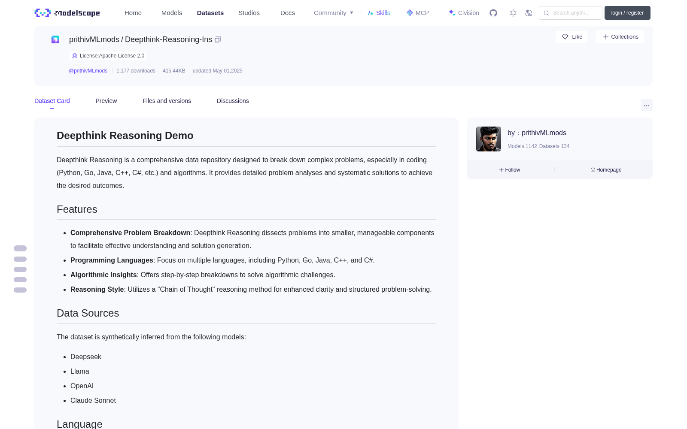The width and height of the screenshot is (687, 429).
Task: Click the Llama list item
Action: [x=80, y=371]
